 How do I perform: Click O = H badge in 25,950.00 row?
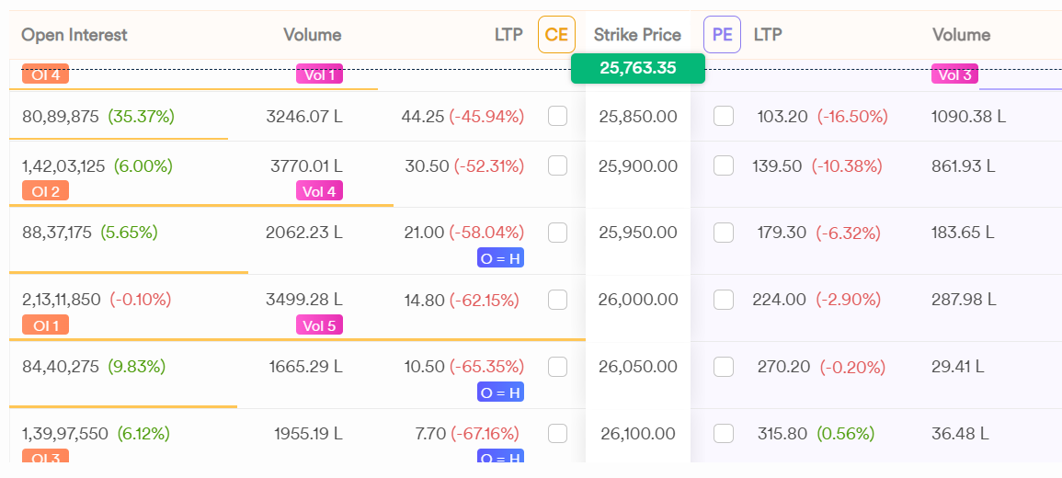coord(500,258)
